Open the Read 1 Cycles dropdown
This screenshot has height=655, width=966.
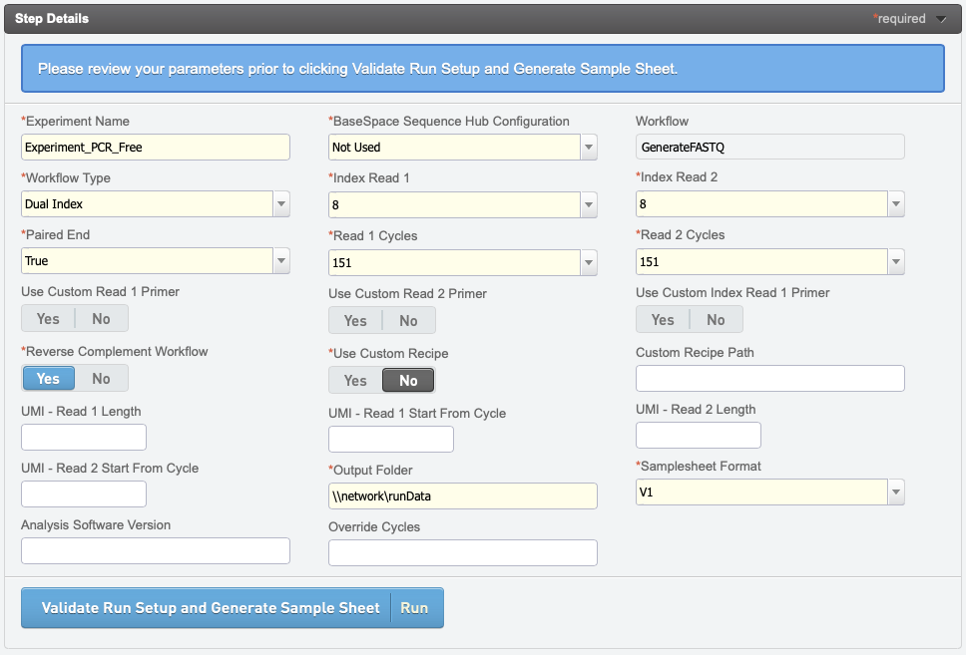(x=589, y=263)
